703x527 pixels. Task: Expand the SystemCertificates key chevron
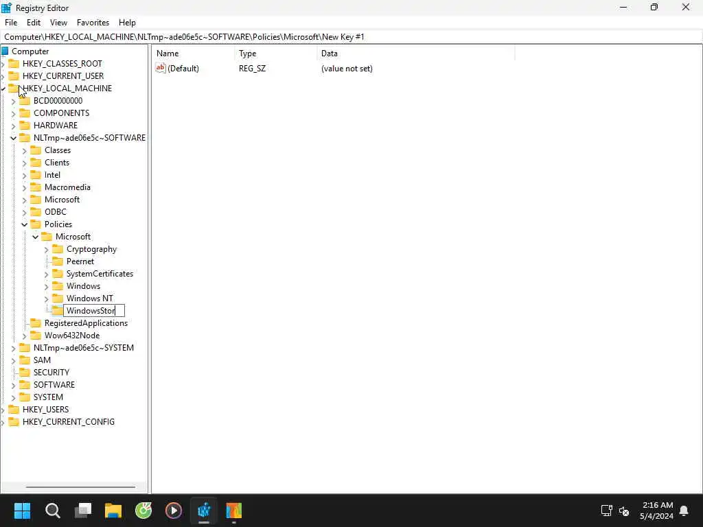coord(47,274)
